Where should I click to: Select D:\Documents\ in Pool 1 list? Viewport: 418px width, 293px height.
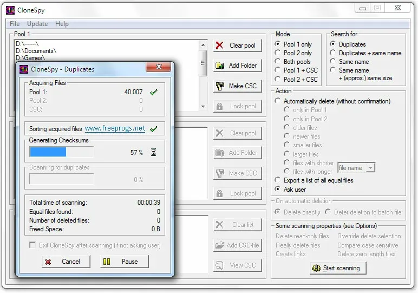[x=36, y=51]
